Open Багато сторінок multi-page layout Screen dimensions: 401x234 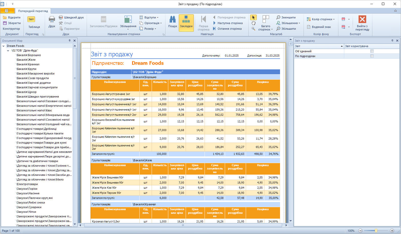[x=266, y=23]
